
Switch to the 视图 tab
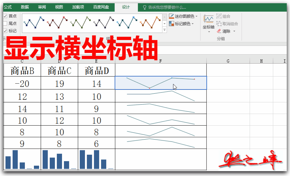coord(59,7)
